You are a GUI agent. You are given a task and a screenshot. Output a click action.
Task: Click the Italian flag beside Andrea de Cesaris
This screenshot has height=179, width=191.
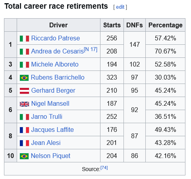(24, 51)
